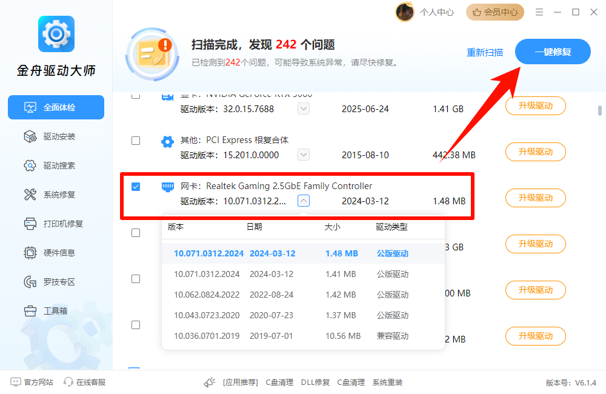Click the scan result warning icon

point(153,54)
